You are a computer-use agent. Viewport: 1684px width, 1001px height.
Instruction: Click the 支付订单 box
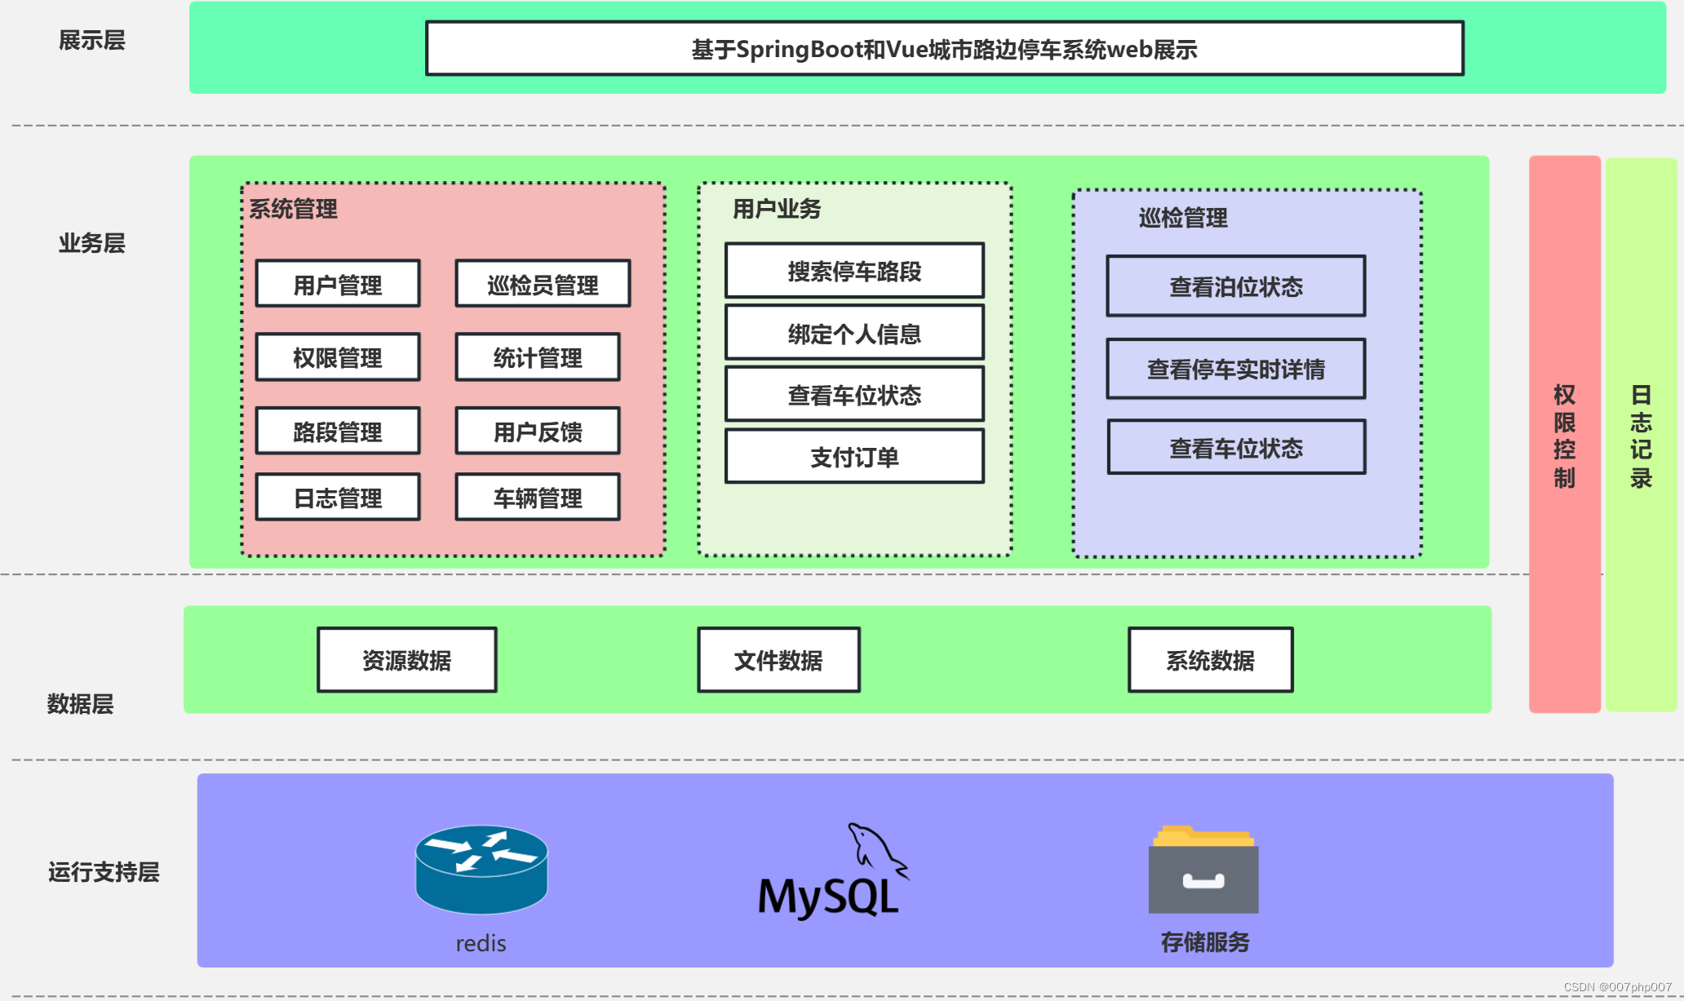coord(854,457)
